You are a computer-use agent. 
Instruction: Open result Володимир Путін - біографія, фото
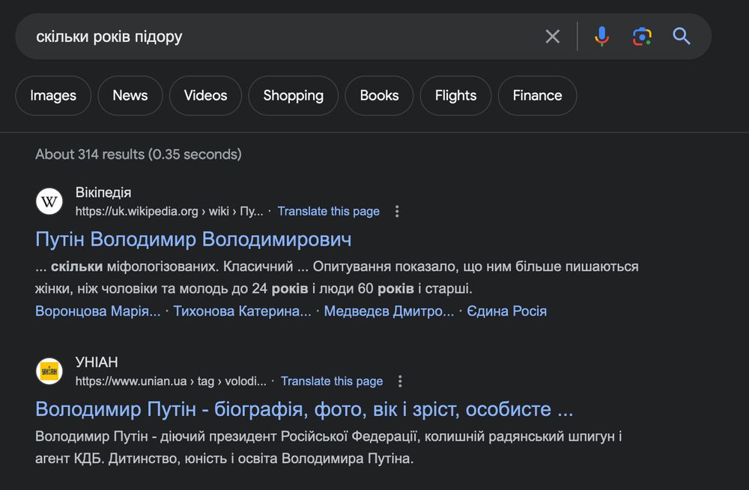(304, 409)
